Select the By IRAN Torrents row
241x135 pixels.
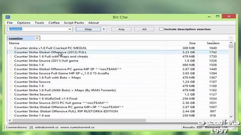(118, 90)
